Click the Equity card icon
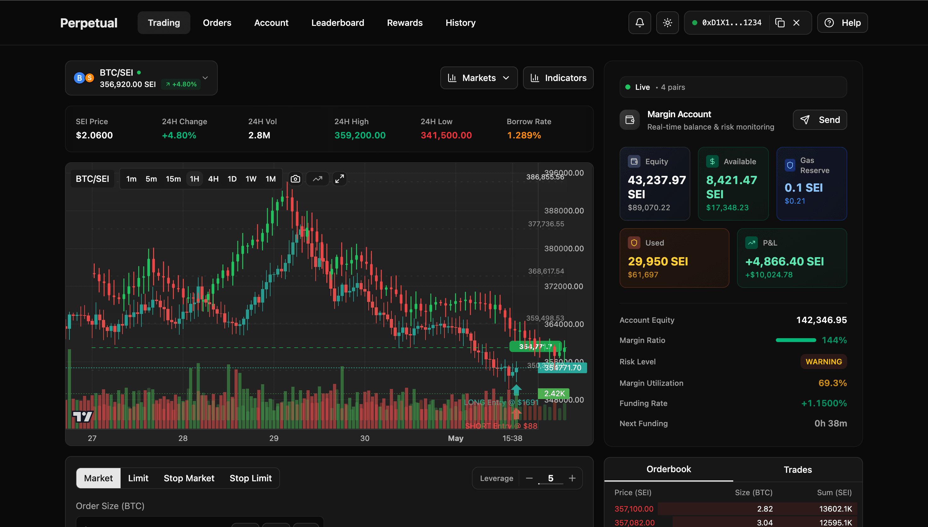 coord(634,161)
